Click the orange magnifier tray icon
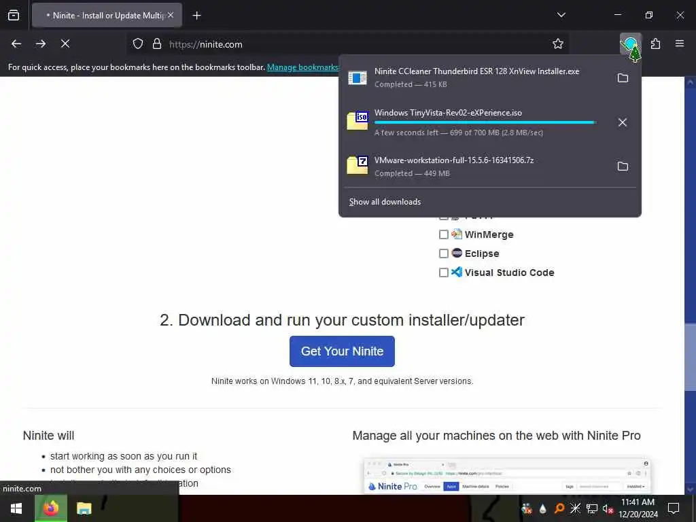 tap(559, 508)
